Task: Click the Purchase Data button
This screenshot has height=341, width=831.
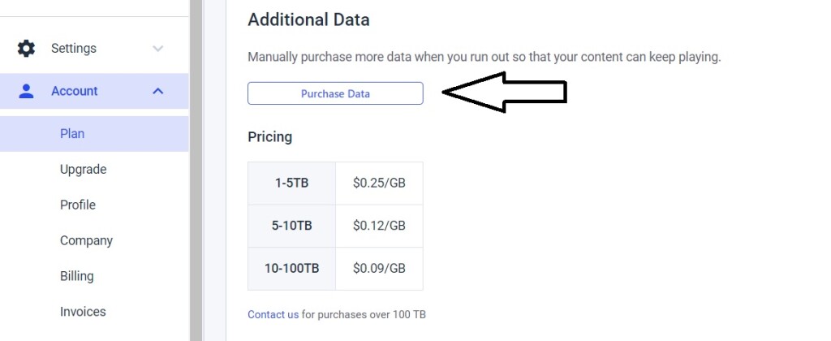Action: pyautogui.click(x=335, y=94)
